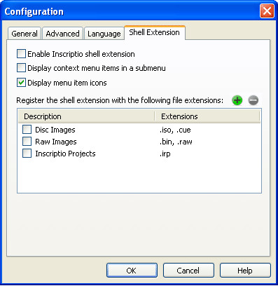Open Help for this dialog
The width and height of the screenshot is (278, 286).
pyautogui.click(x=245, y=271)
